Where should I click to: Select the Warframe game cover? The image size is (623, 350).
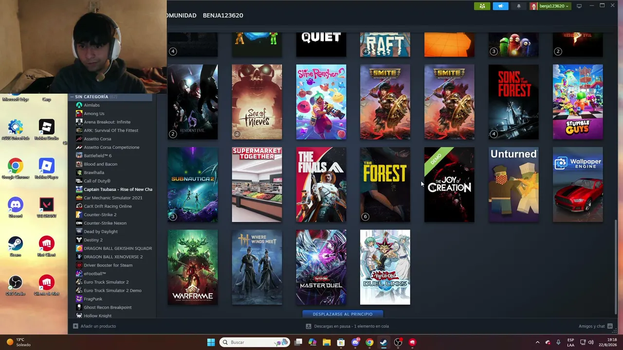193,267
